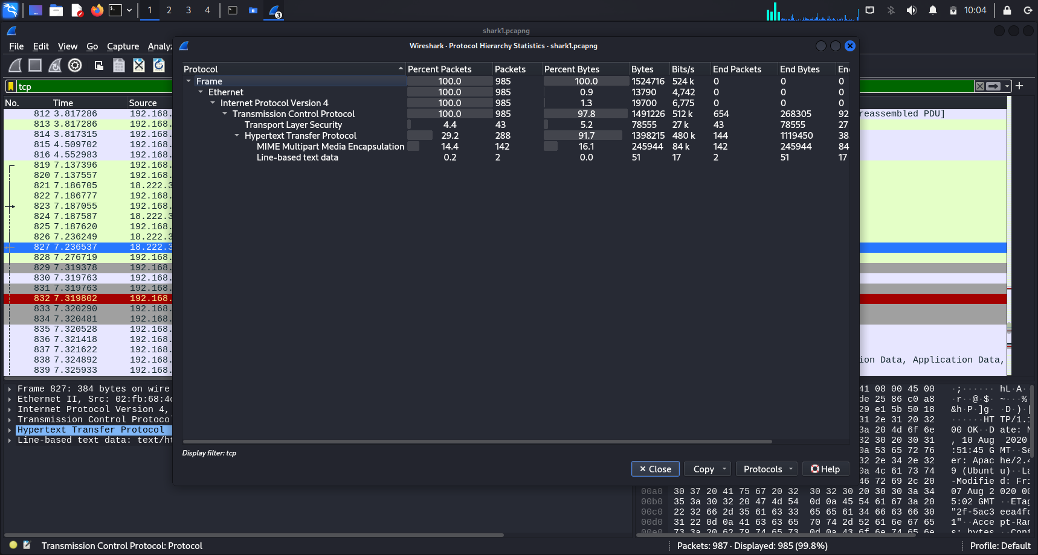Open the File menu
This screenshot has width=1038, height=555.
point(16,46)
